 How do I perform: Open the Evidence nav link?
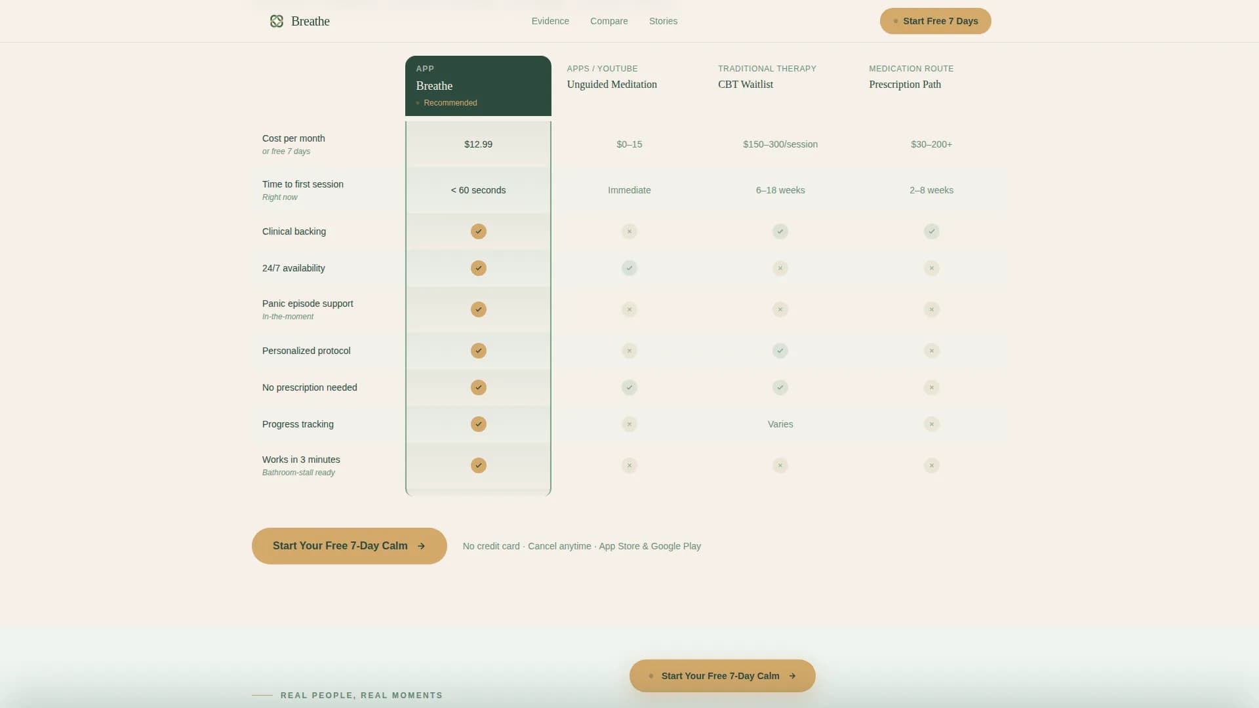(x=550, y=21)
